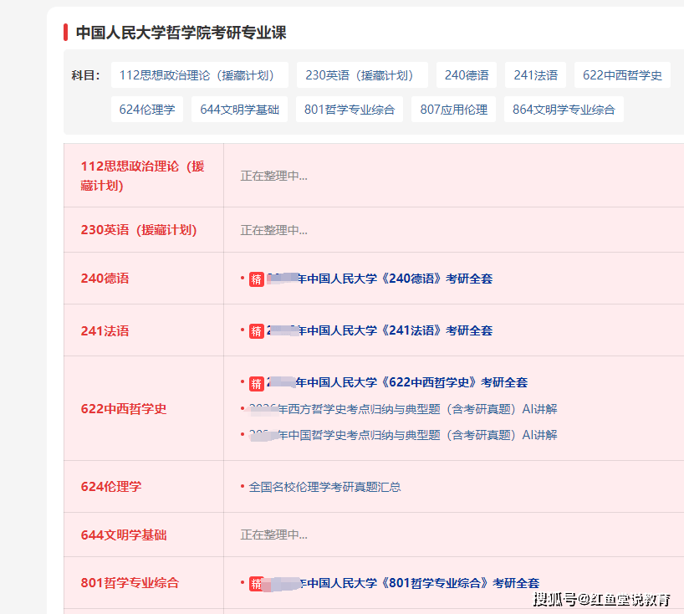Screen dimensions: 684x614
Task: Click row header 230英语（援藏计划）
Action: click(x=139, y=229)
